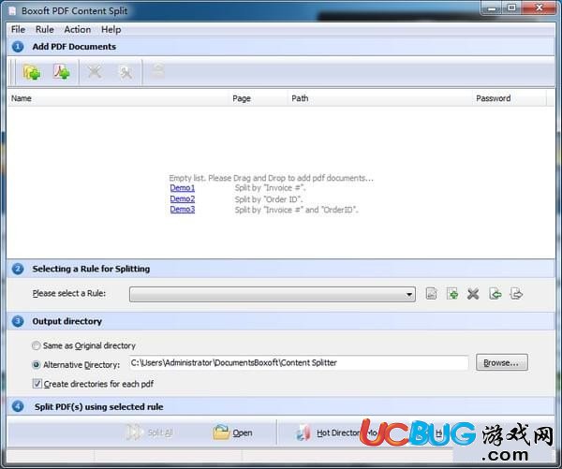The height and width of the screenshot is (469, 562).
Task: Click the Path column header
Action: pos(380,98)
